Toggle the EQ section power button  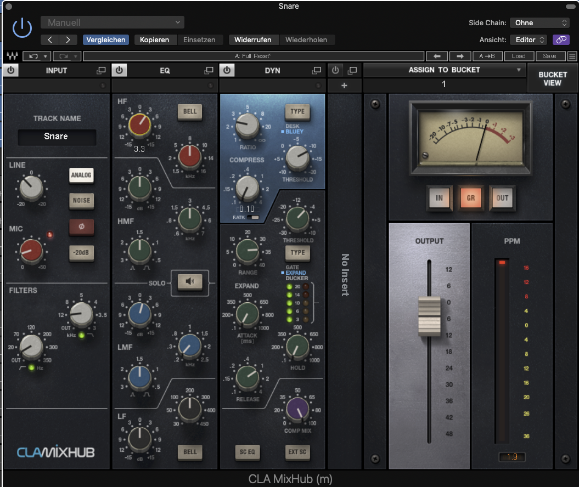[x=119, y=70]
